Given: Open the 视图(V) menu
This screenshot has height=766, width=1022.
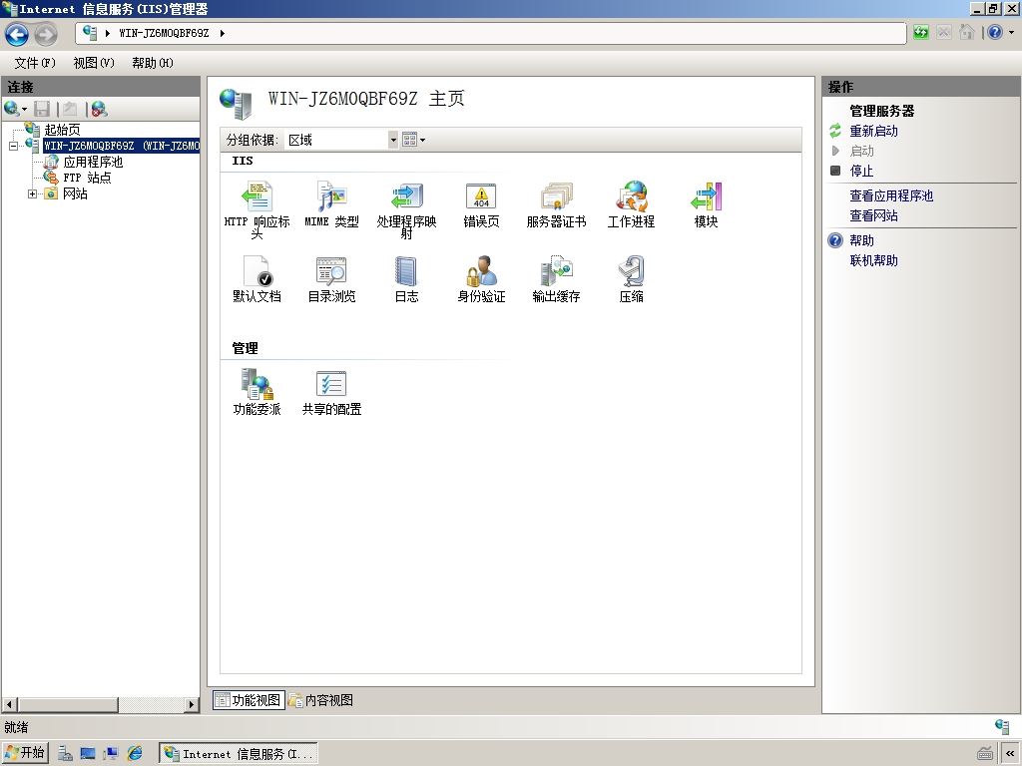Looking at the screenshot, I should [x=94, y=63].
